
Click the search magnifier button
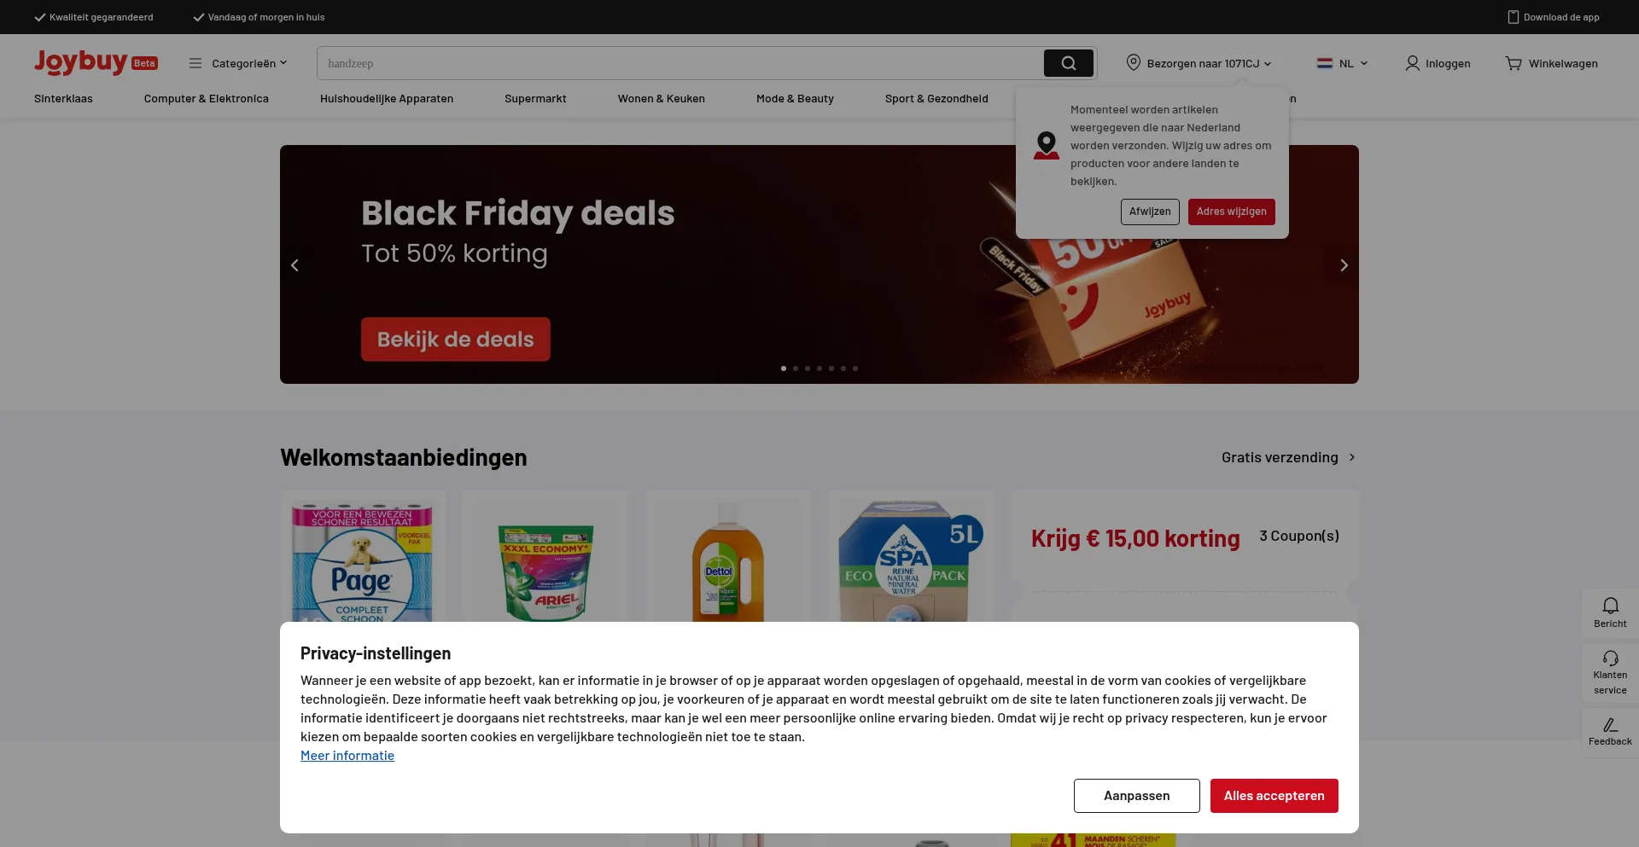[1068, 63]
